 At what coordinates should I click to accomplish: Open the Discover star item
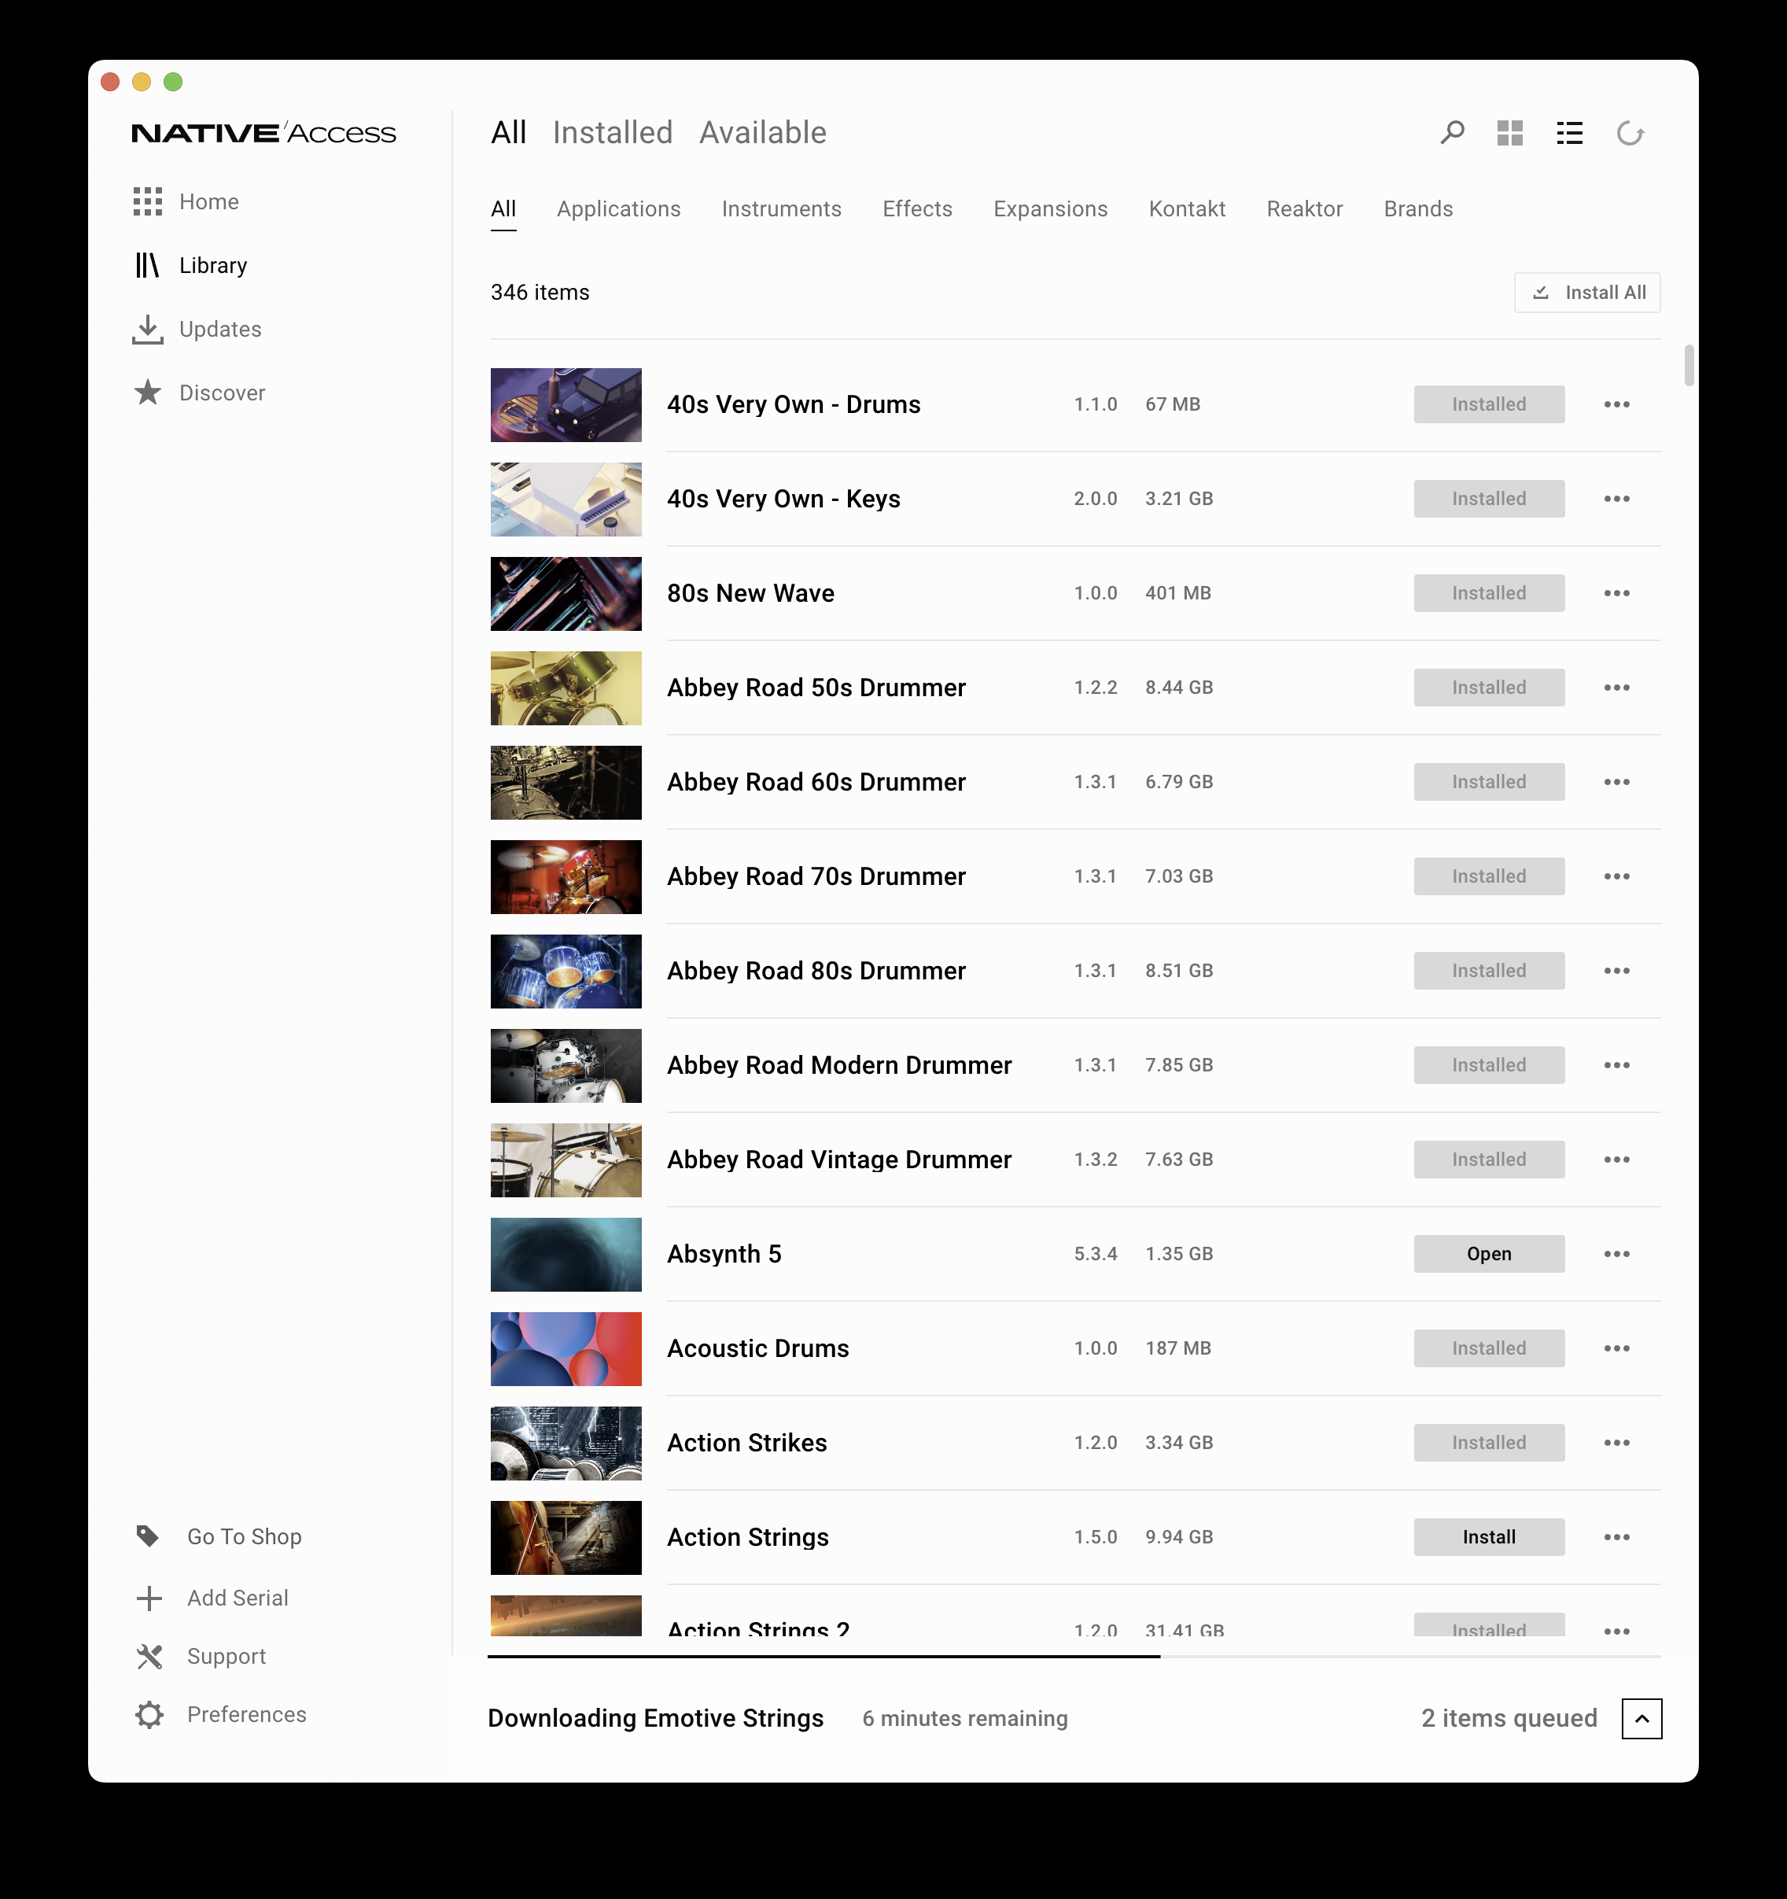(x=148, y=393)
